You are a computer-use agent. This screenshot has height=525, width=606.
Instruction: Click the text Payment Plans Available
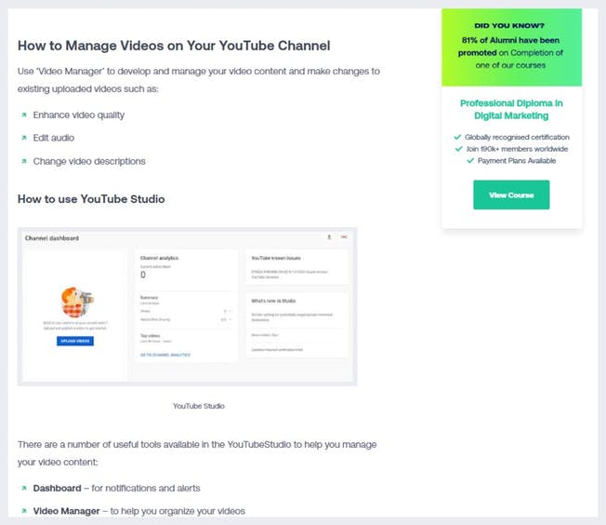tap(517, 161)
